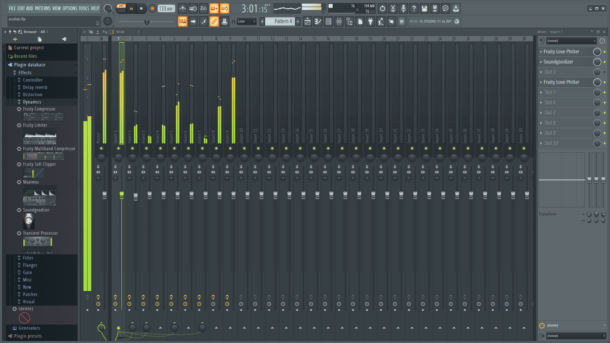Click the Master track volume fader

click(x=105, y=195)
